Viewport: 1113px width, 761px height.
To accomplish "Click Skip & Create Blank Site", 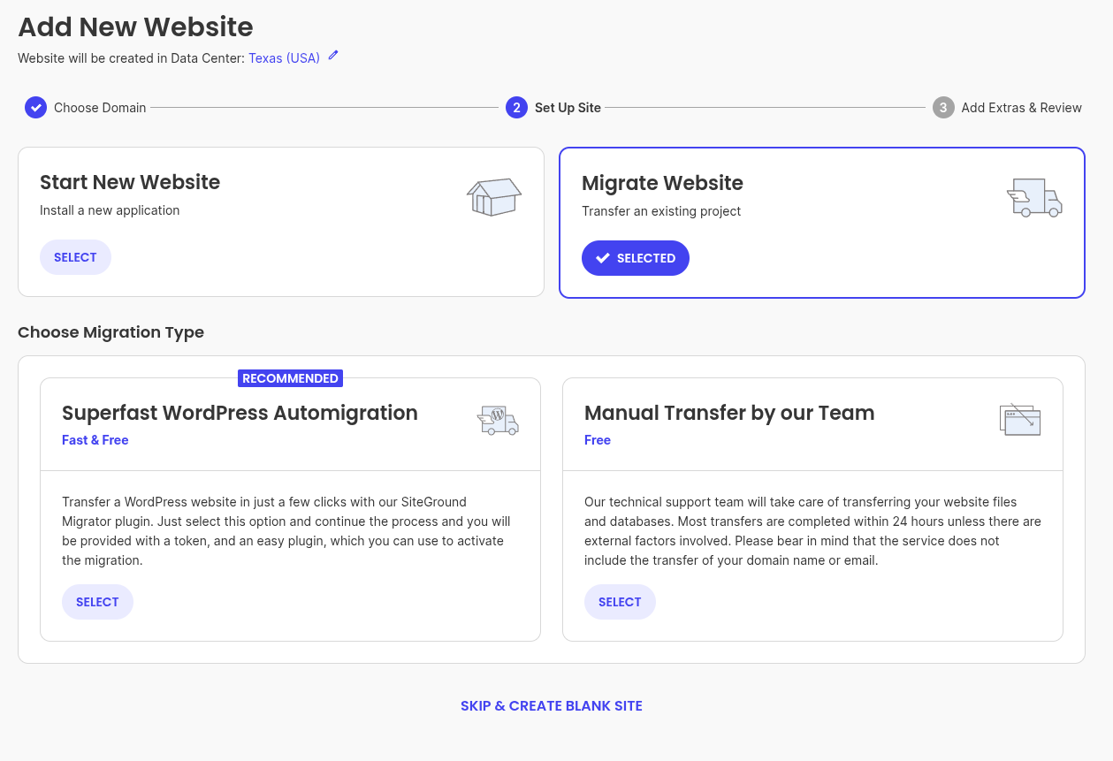I will coord(552,706).
